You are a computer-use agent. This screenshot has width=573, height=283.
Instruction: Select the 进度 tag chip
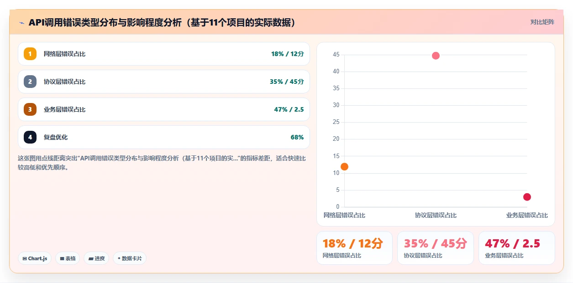coord(96,258)
